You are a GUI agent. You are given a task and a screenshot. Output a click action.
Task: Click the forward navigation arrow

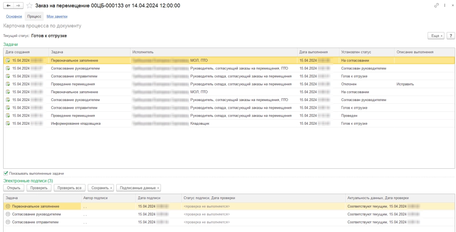coord(18,5)
